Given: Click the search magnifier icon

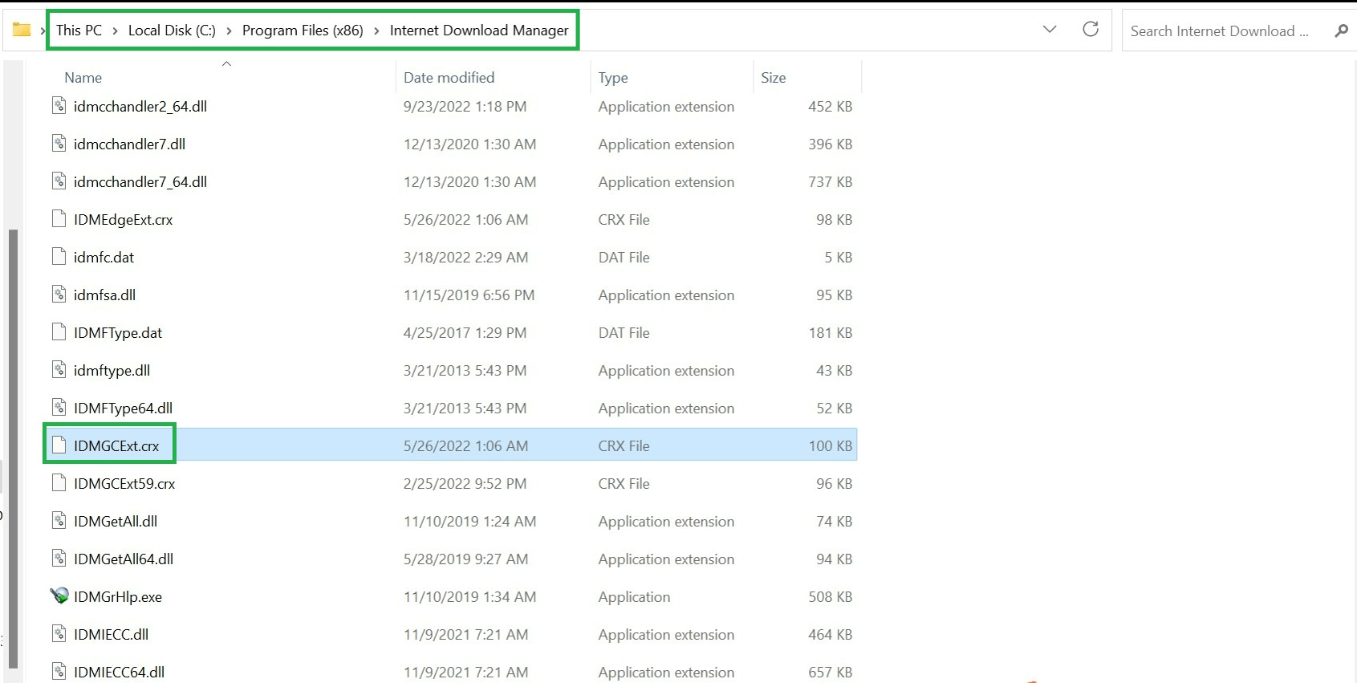Looking at the screenshot, I should (x=1341, y=31).
